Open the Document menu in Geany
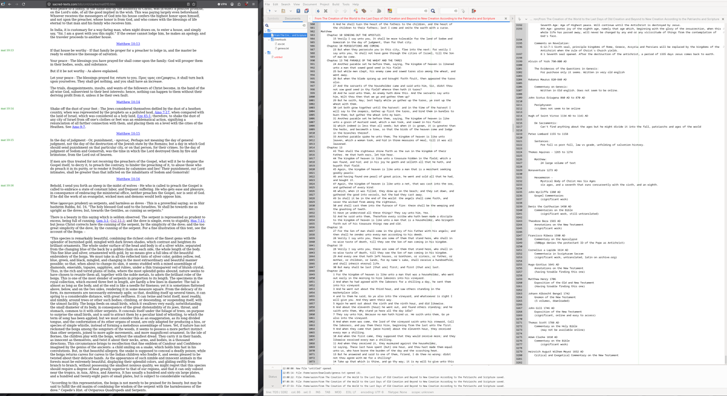 coord(310,4)
